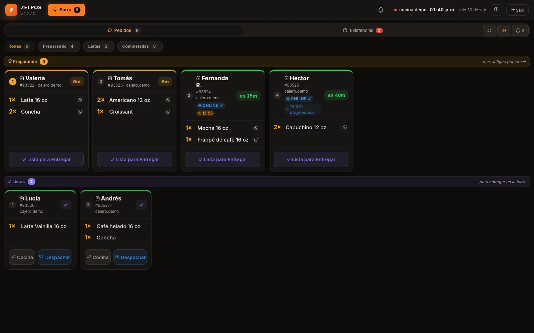Cancel the Americano 12 oz item icon

[x=168, y=100]
